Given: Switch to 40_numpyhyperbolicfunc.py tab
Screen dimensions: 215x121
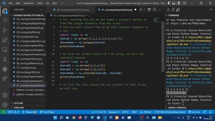Looking at the screenshot, I should (x=71, y=10).
